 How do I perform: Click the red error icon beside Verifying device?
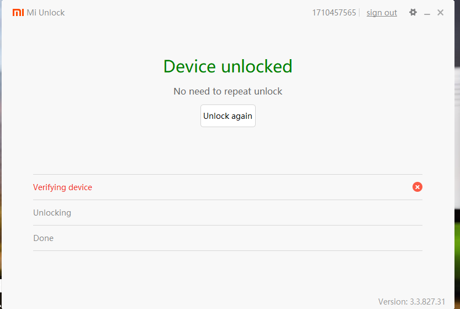point(417,187)
